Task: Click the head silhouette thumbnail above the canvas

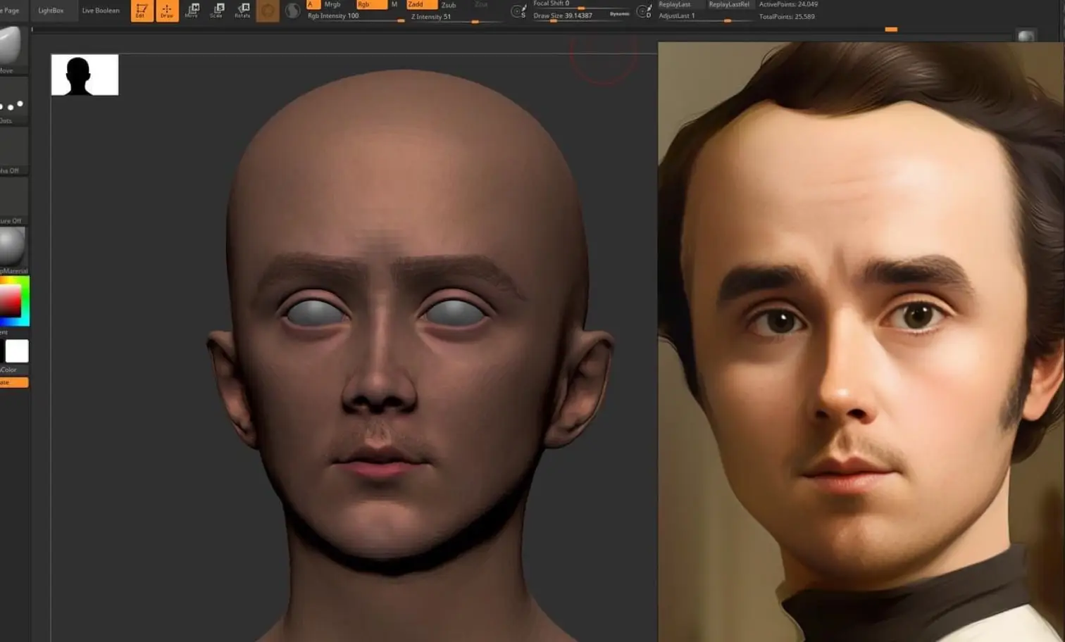Action: [x=84, y=73]
